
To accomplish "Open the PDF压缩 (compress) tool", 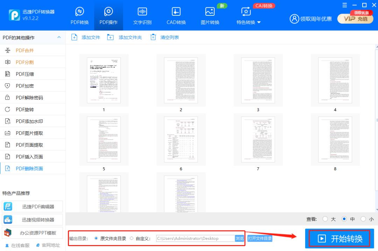I will point(21,74).
